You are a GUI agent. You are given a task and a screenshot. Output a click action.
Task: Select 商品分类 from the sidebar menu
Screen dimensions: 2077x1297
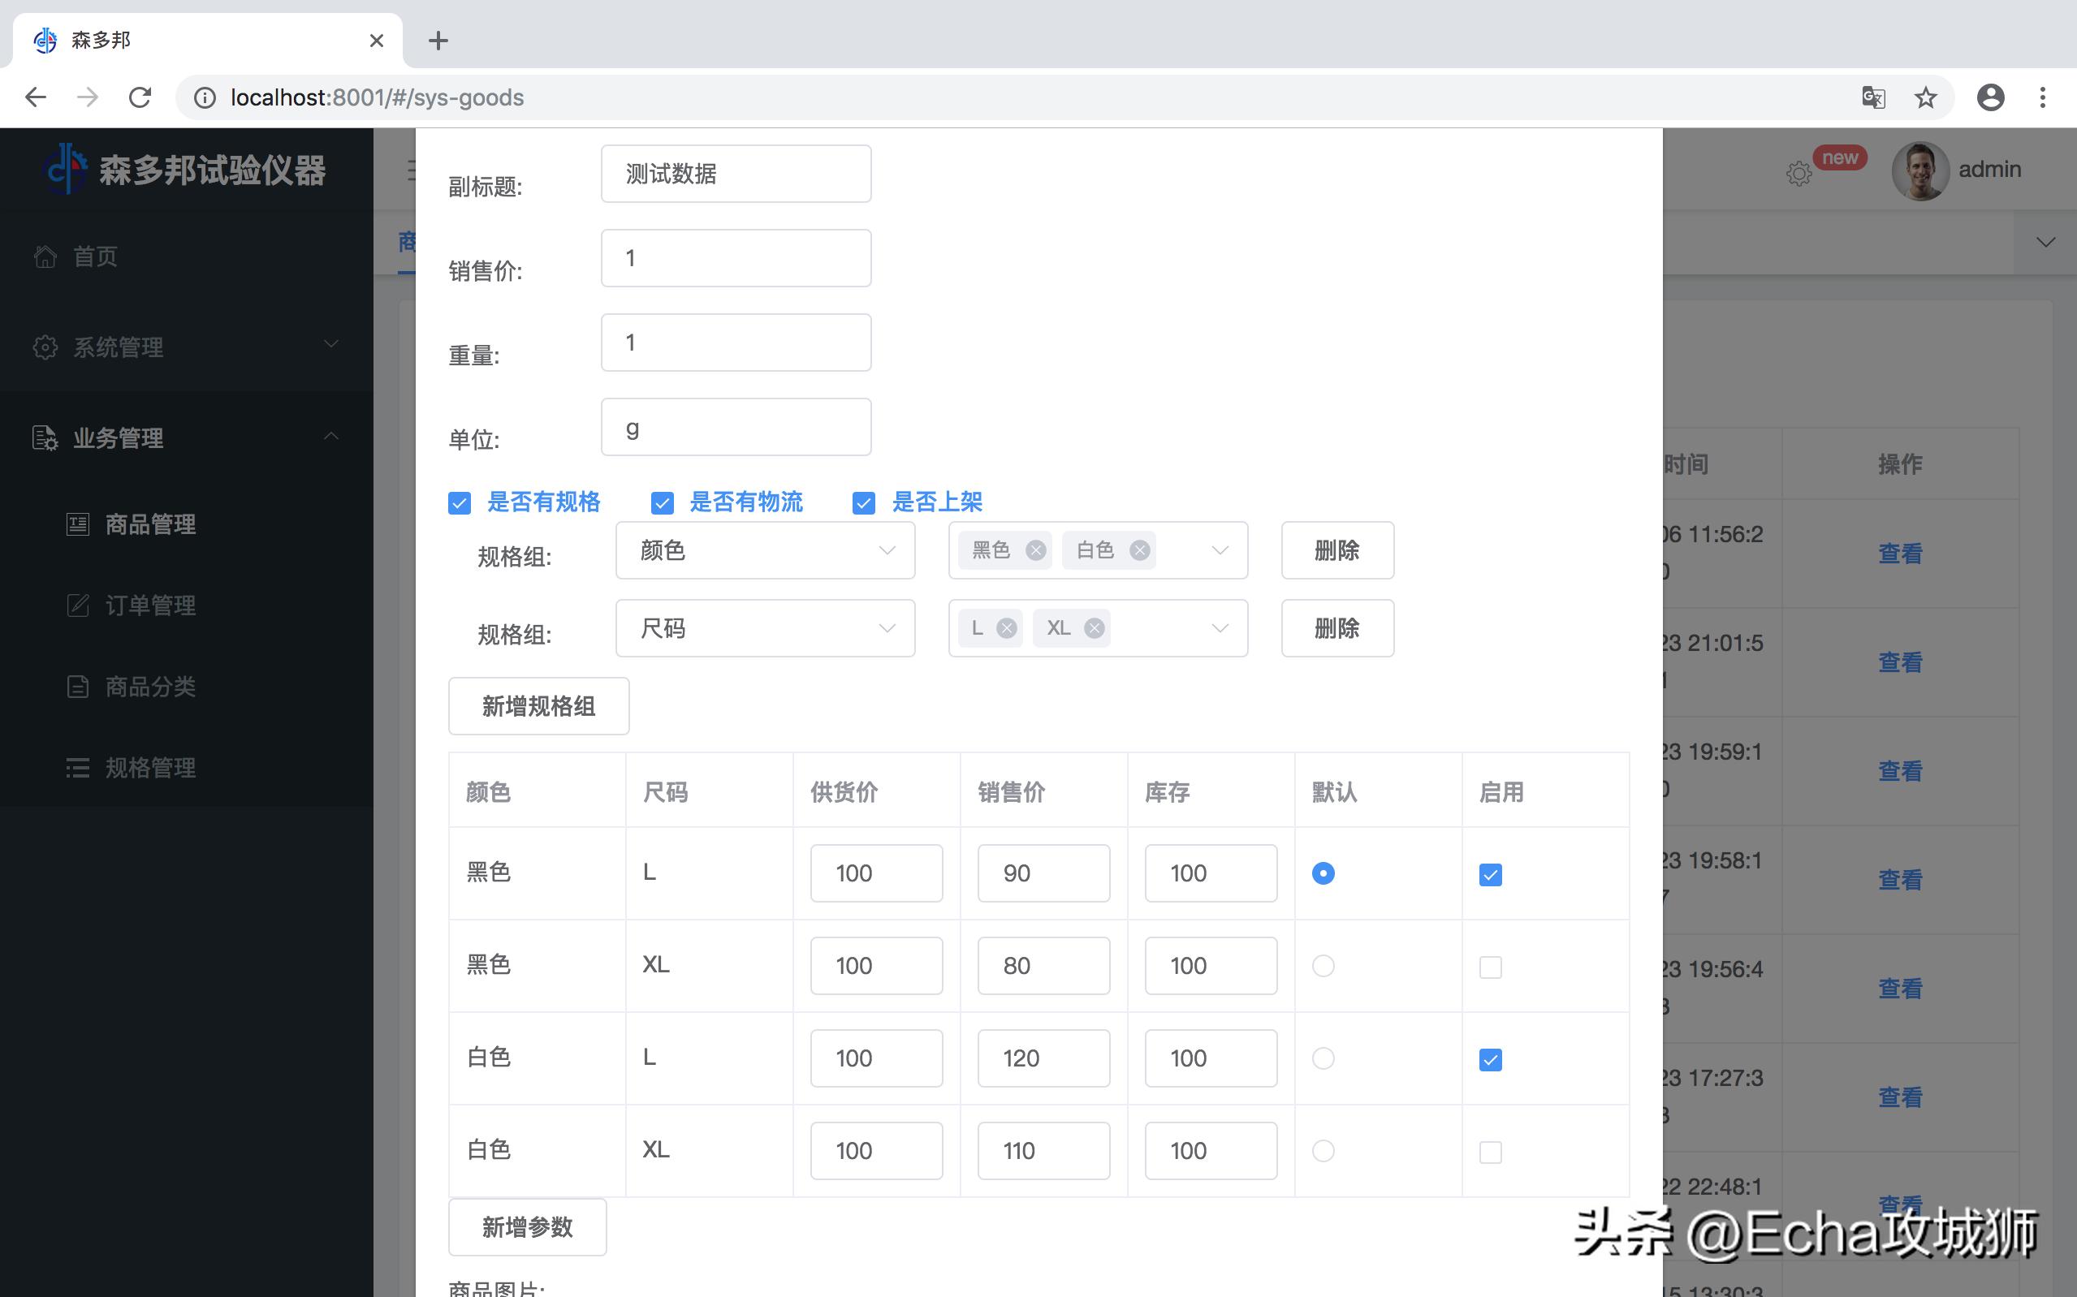(150, 685)
